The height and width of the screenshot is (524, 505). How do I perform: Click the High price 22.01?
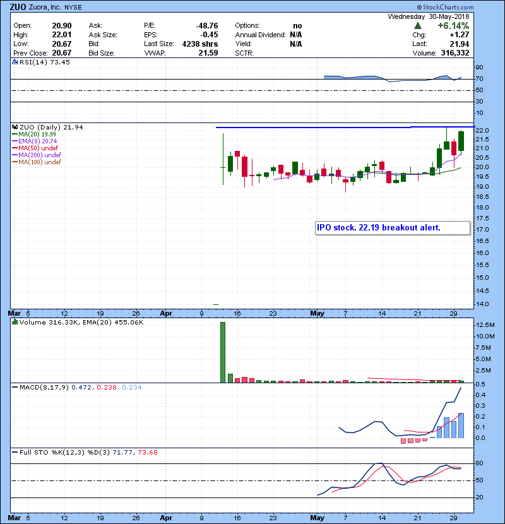click(x=62, y=35)
